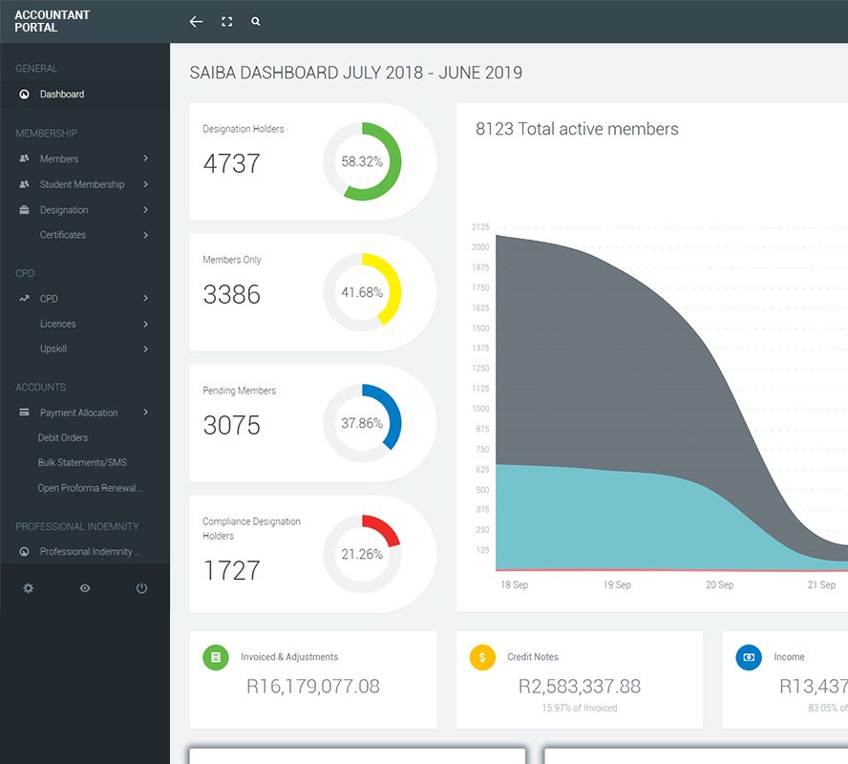This screenshot has height=764, width=848.
Task: Toggle the eye visibility icon in sidebar footer
Action: 85,588
